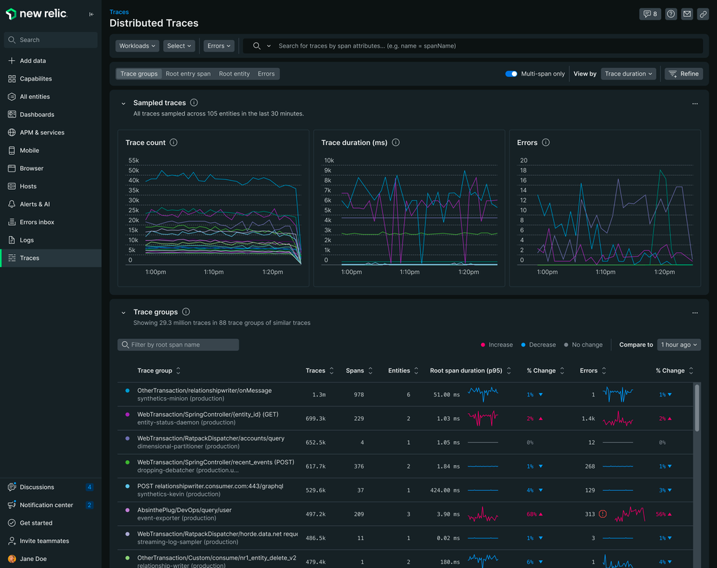Open Alerts & AI in sidebar

point(50,204)
